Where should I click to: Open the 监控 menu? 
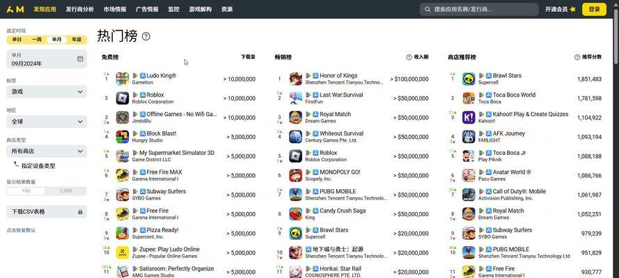(x=173, y=9)
